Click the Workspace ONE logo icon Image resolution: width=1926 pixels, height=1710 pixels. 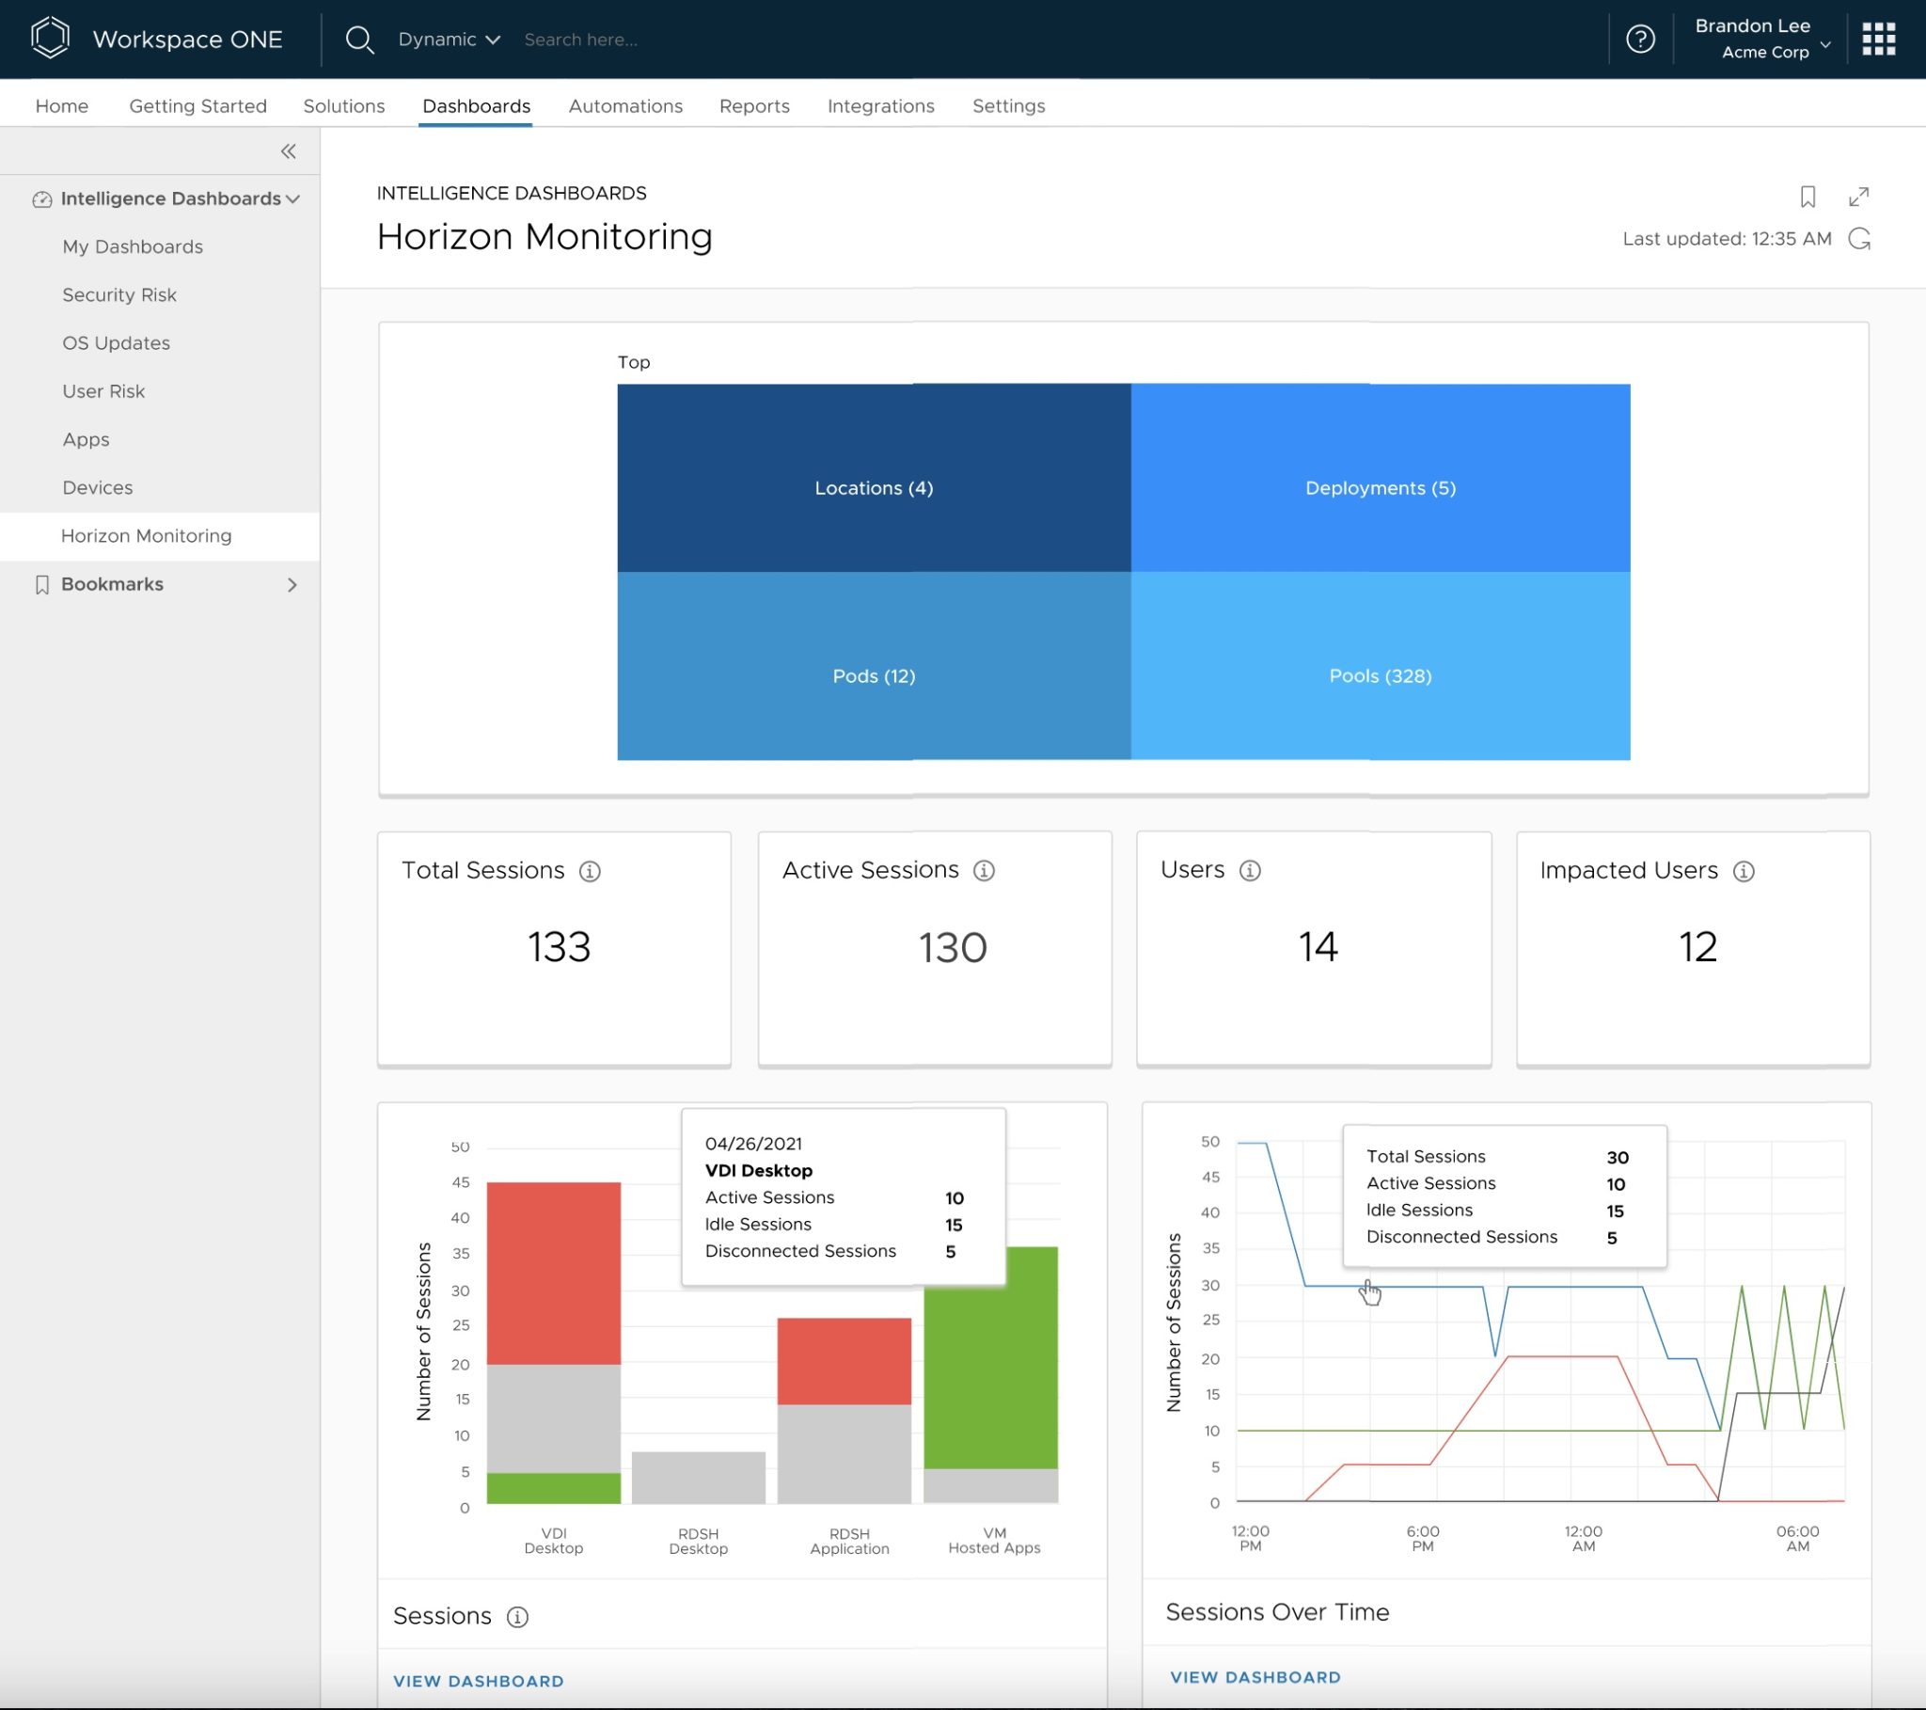(51, 39)
